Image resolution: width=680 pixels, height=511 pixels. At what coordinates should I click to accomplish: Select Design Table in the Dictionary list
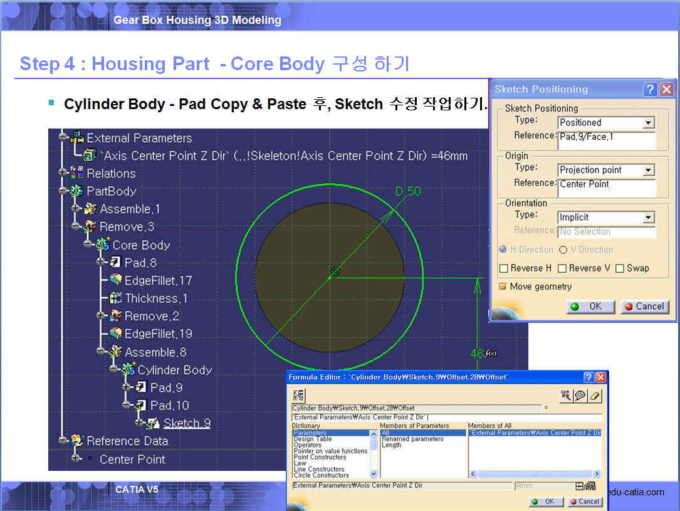pyautogui.click(x=313, y=439)
